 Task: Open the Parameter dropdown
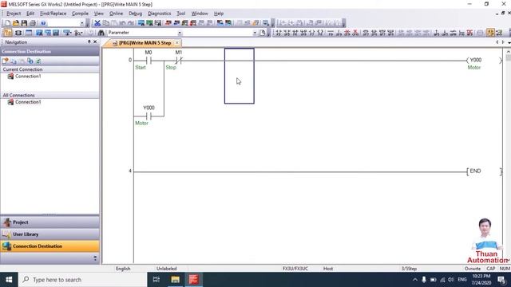tap(180, 33)
